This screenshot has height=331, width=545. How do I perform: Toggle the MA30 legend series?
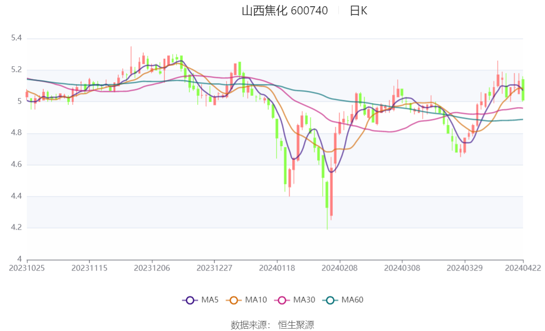click(x=295, y=300)
